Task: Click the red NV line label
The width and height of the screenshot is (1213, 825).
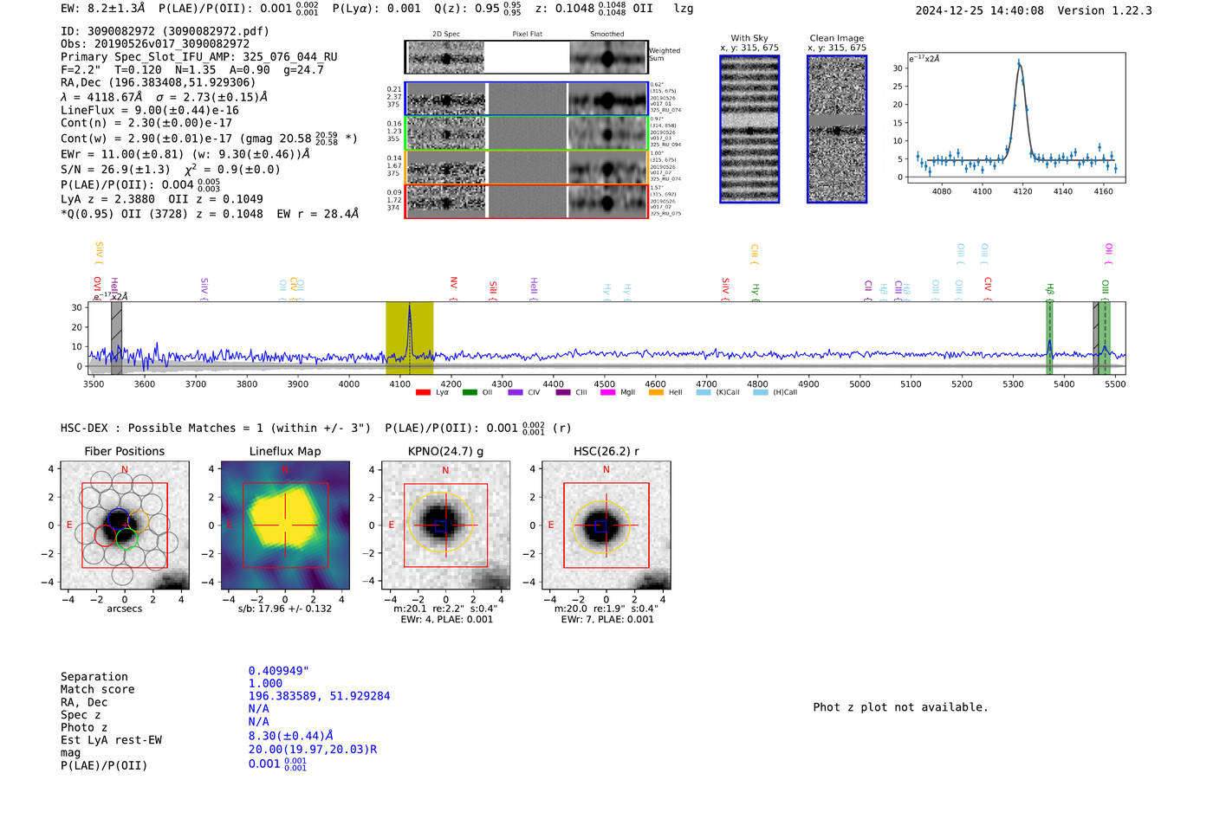Action: (x=453, y=288)
